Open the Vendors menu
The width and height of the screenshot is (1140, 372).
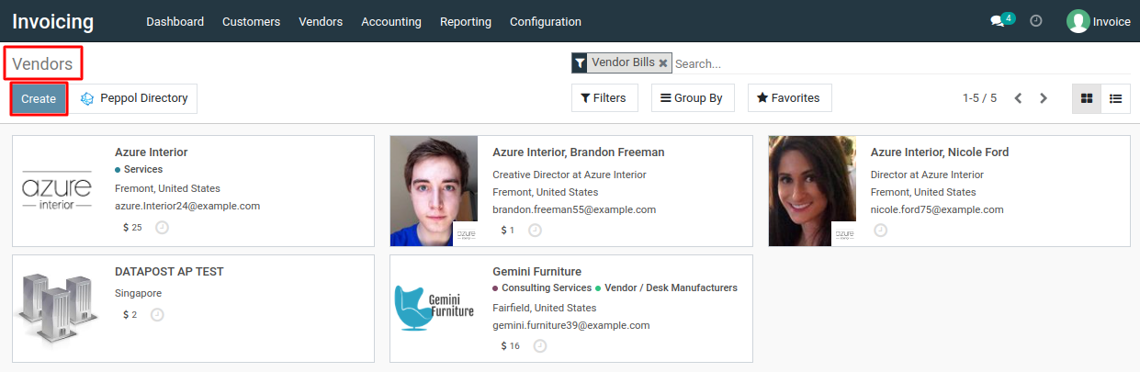pyautogui.click(x=321, y=21)
